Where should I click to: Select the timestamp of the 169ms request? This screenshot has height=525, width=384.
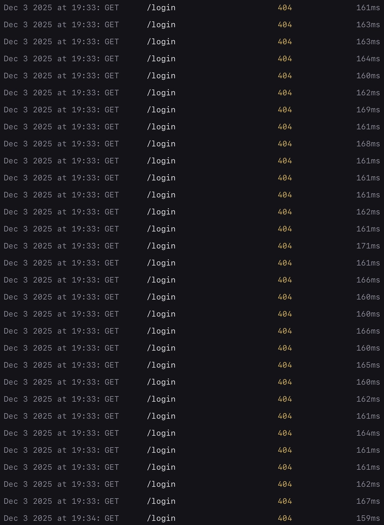(x=61, y=110)
